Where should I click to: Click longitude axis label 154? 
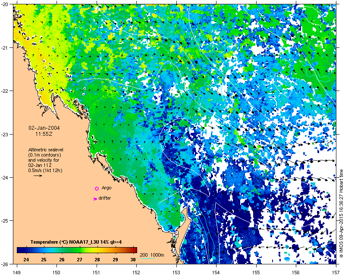click(216, 272)
